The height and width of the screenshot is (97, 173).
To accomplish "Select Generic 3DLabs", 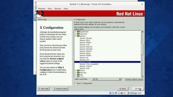I will (x=86, y=38).
